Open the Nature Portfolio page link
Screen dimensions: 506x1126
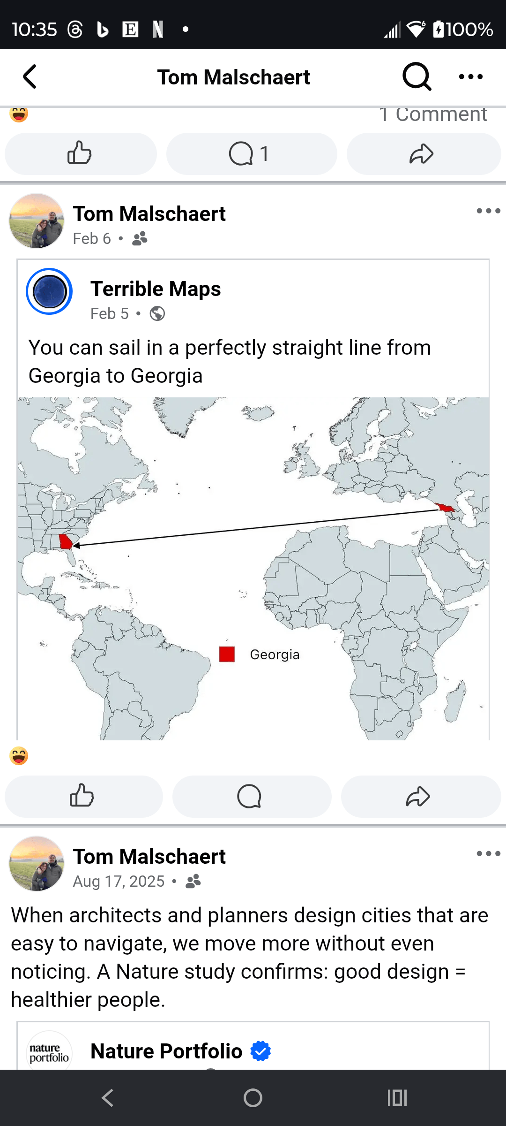coord(166,1051)
